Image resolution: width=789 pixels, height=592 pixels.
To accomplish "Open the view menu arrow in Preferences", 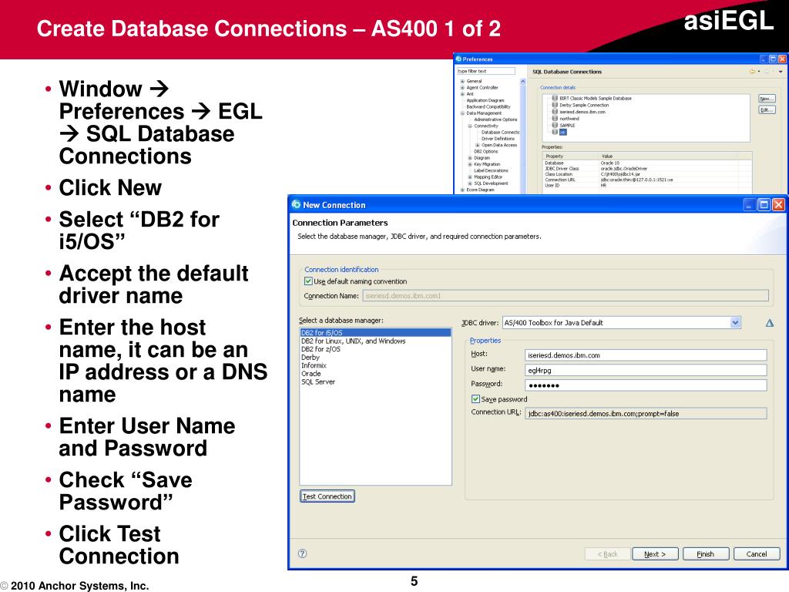I will (x=781, y=72).
